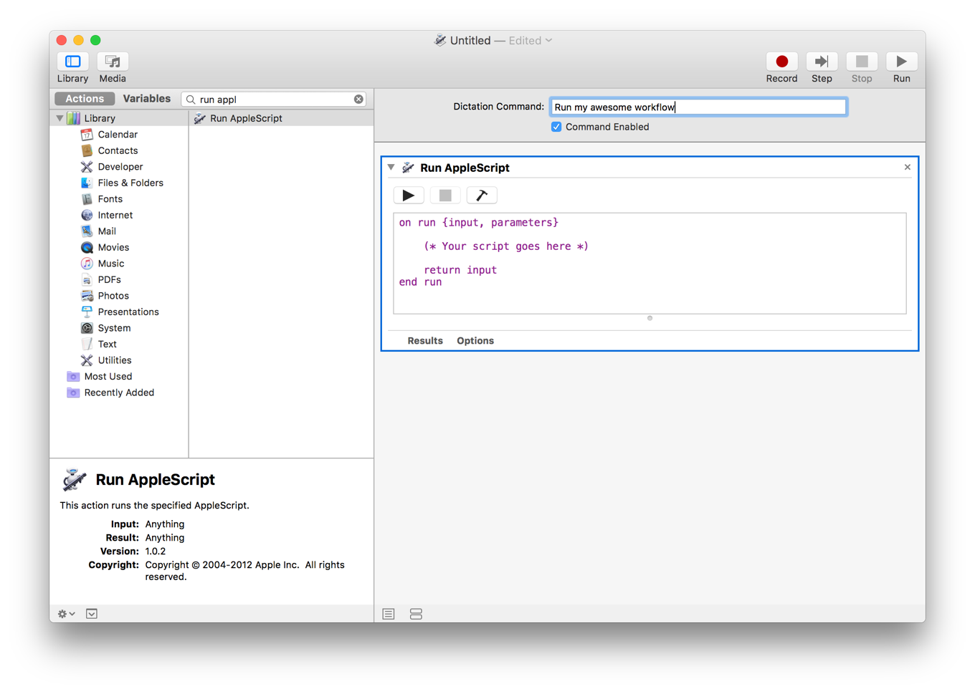Show the workflow variables view

click(416, 614)
